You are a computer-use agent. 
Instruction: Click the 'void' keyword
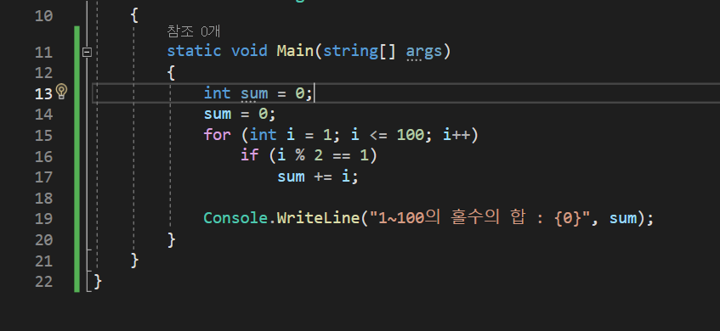pos(249,51)
